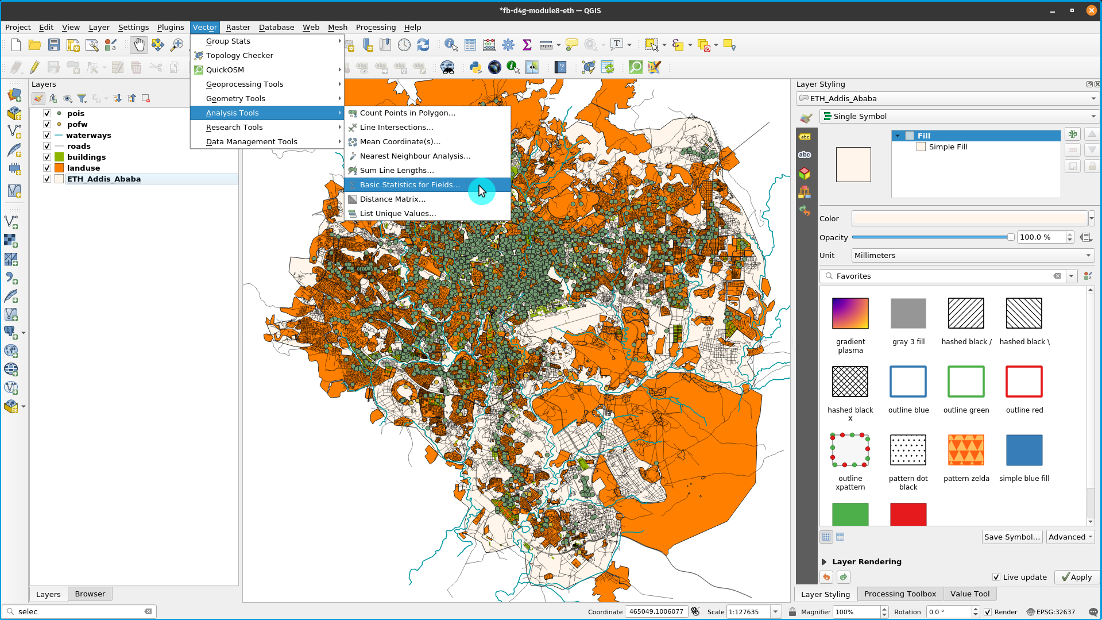The image size is (1102, 620).
Task: Click the Zoom In magnifier tool
Action: (x=177, y=45)
